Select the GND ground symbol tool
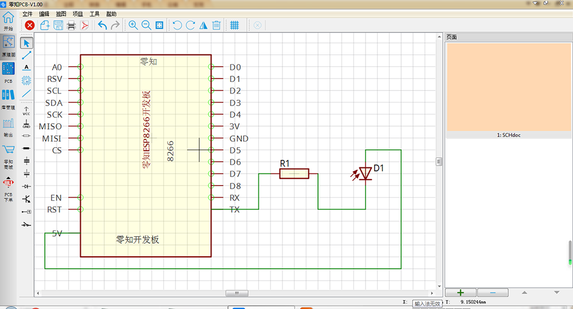Image resolution: width=573 pixels, height=309 pixels. point(26,124)
